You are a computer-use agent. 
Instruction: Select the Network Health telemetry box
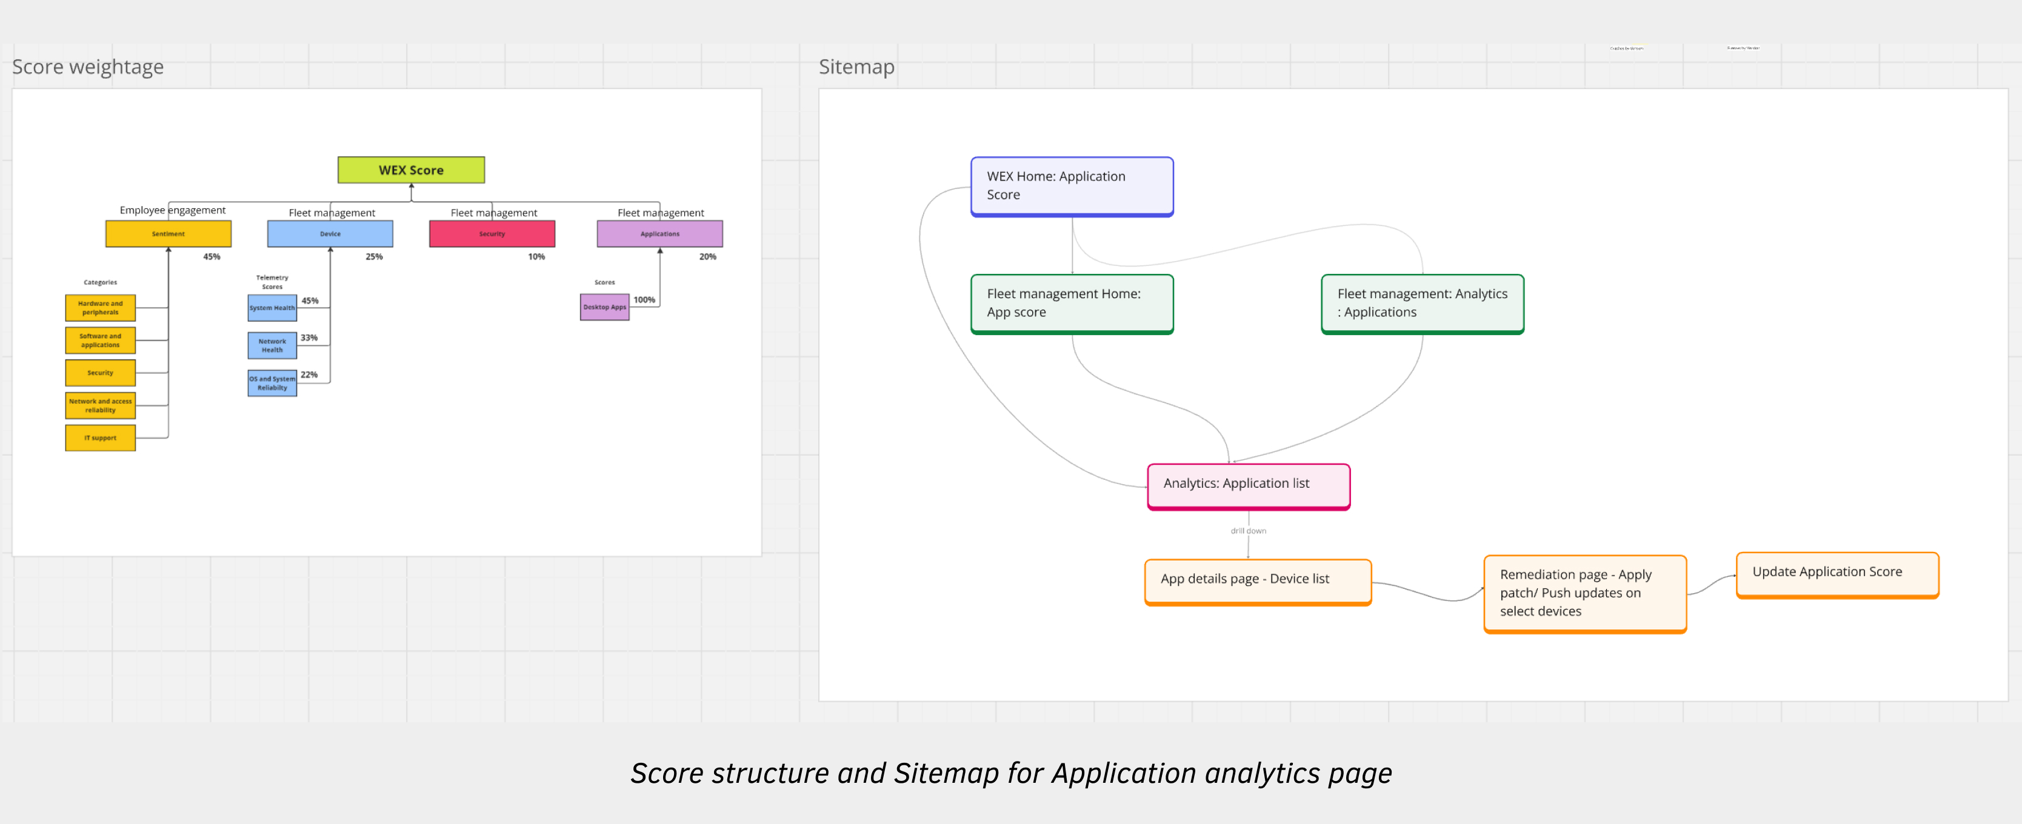click(272, 345)
